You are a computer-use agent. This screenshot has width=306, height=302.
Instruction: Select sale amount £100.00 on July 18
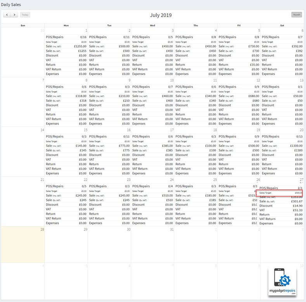pyautogui.click(x=211, y=146)
